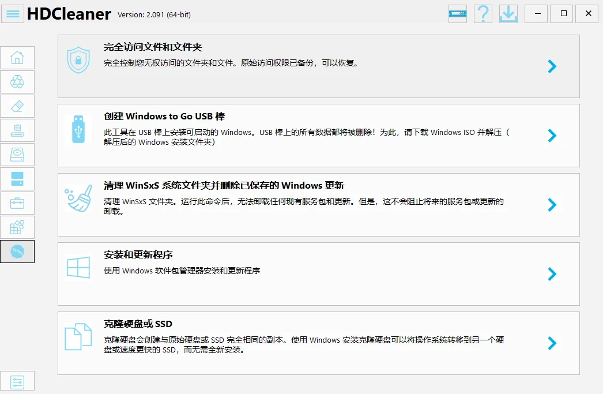Open the registry tools sidebar icon
The image size is (603, 394).
point(17,130)
